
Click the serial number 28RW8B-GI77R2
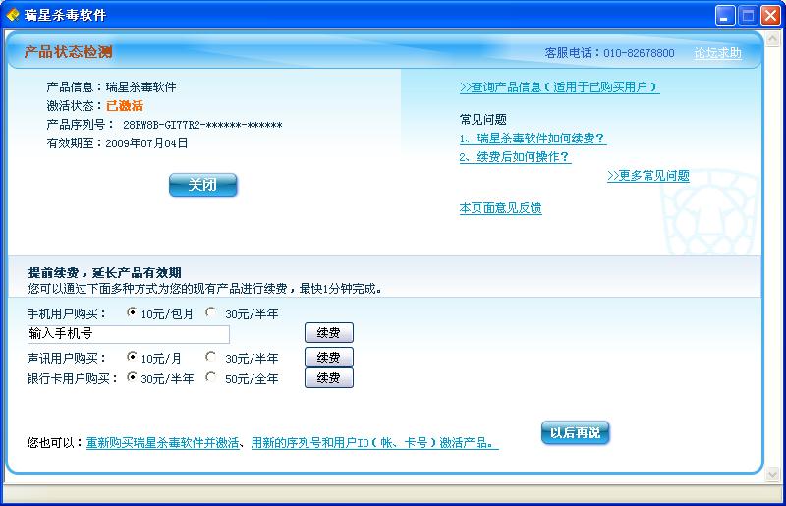click(202, 125)
